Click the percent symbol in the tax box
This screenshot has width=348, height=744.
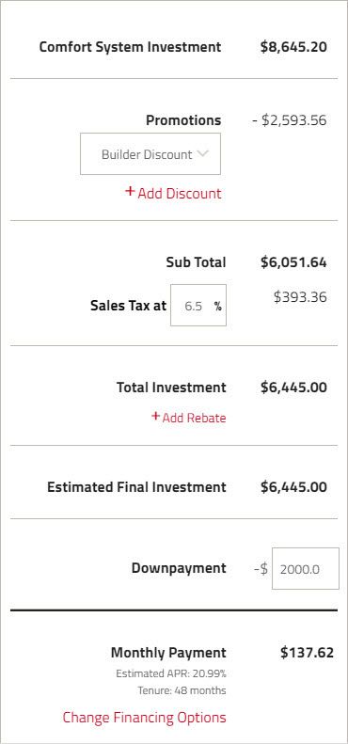(x=217, y=306)
